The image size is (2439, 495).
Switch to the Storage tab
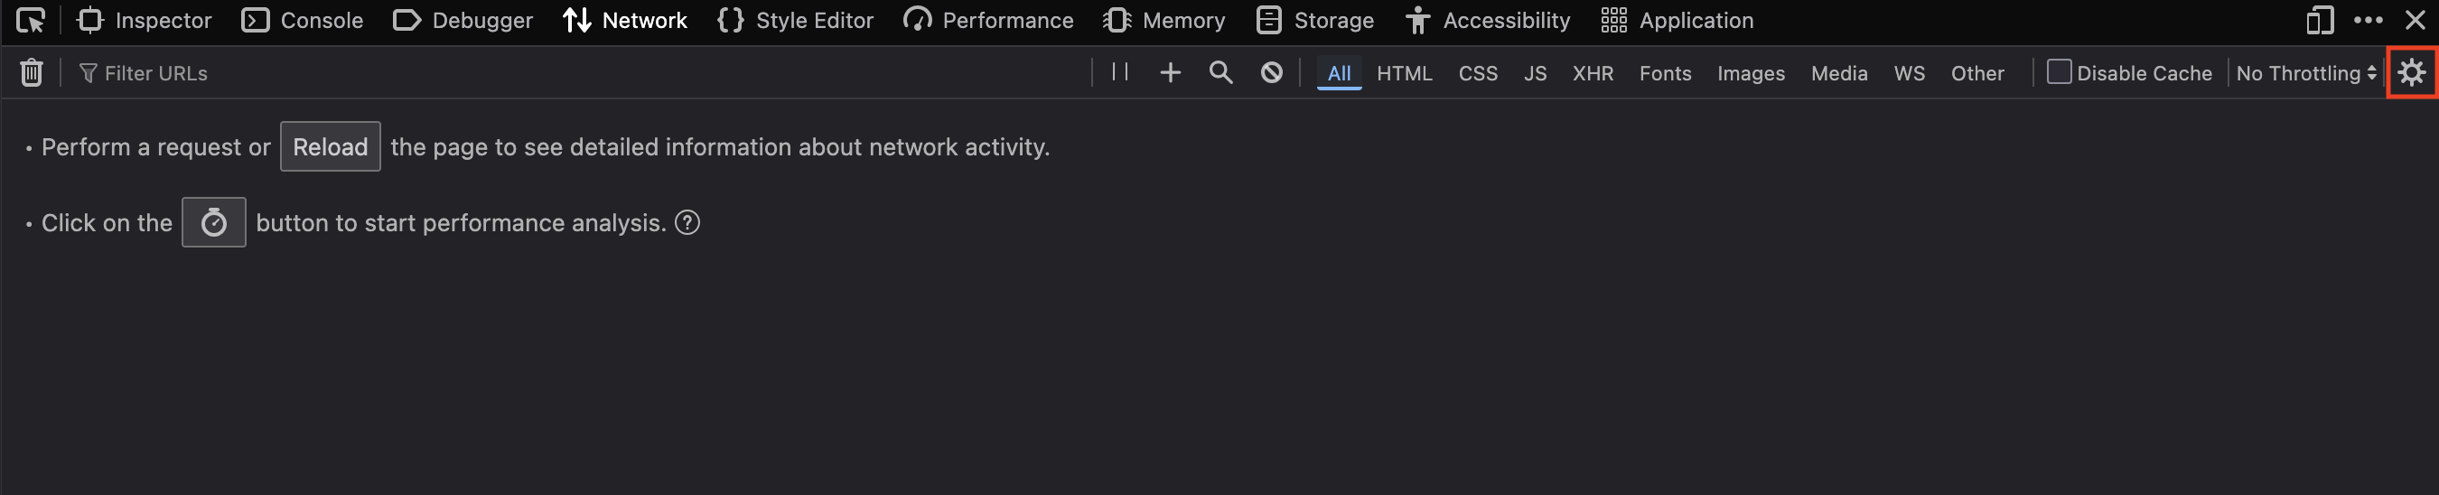1314,20
